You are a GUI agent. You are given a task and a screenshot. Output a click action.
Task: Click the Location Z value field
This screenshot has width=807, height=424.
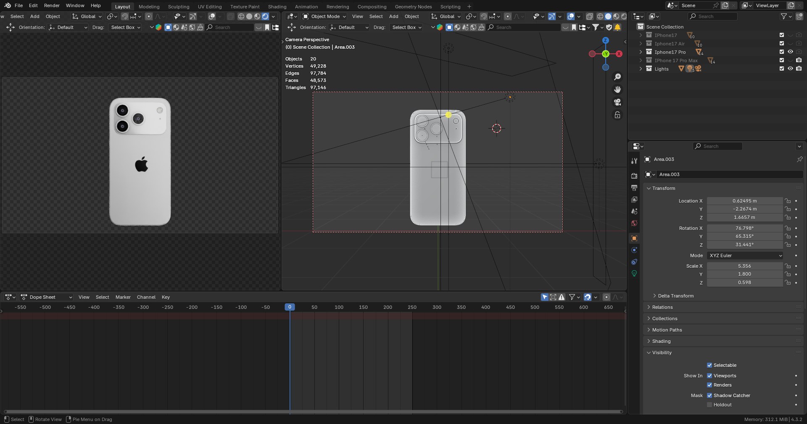[x=744, y=217]
